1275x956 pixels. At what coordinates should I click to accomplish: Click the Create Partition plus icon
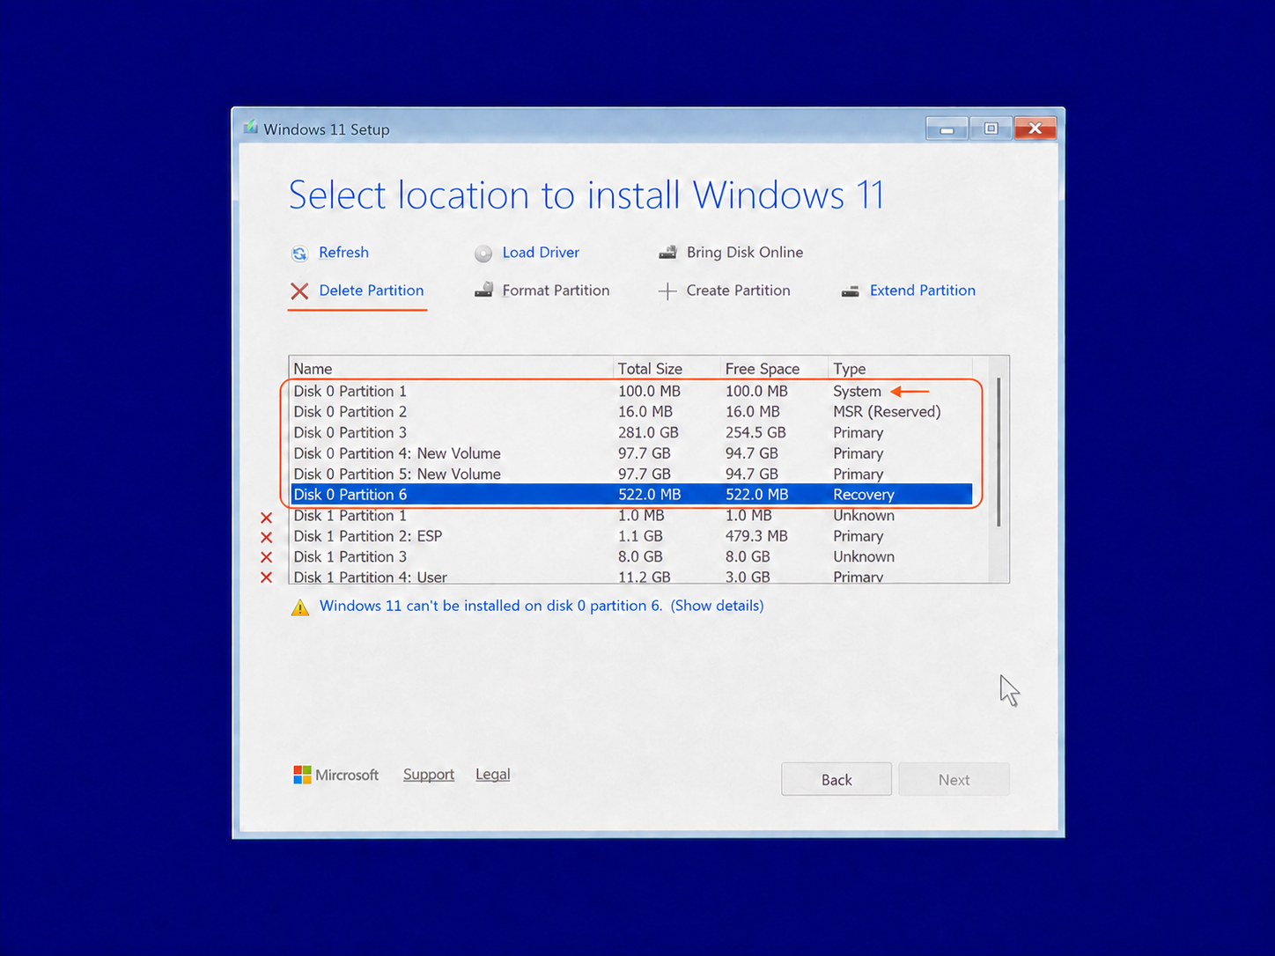click(667, 291)
